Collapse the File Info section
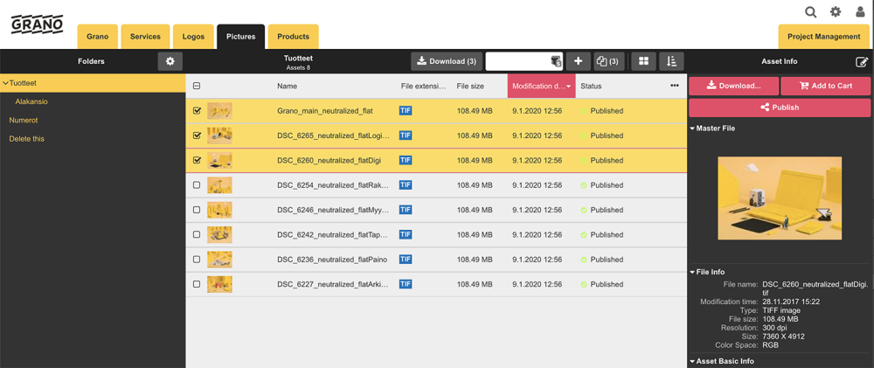The height and width of the screenshot is (368, 874). 692,272
